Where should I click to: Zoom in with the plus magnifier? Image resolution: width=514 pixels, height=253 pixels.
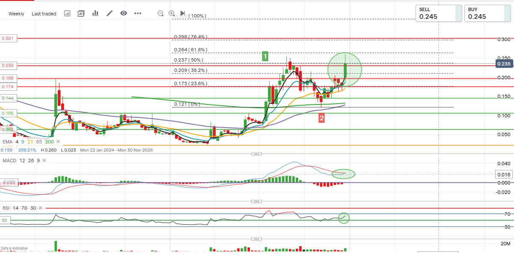pos(172,13)
